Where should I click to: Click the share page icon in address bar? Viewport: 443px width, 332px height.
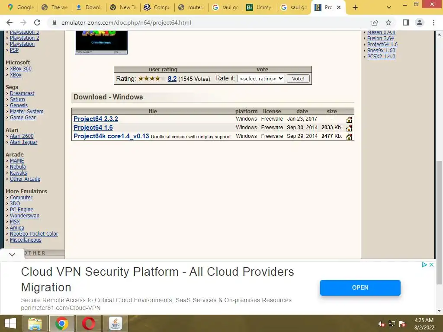click(x=375, y=22)
